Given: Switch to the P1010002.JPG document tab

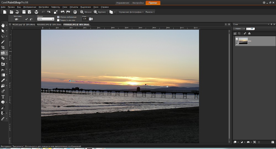Looking at the screenshot, I should [49, 24].
